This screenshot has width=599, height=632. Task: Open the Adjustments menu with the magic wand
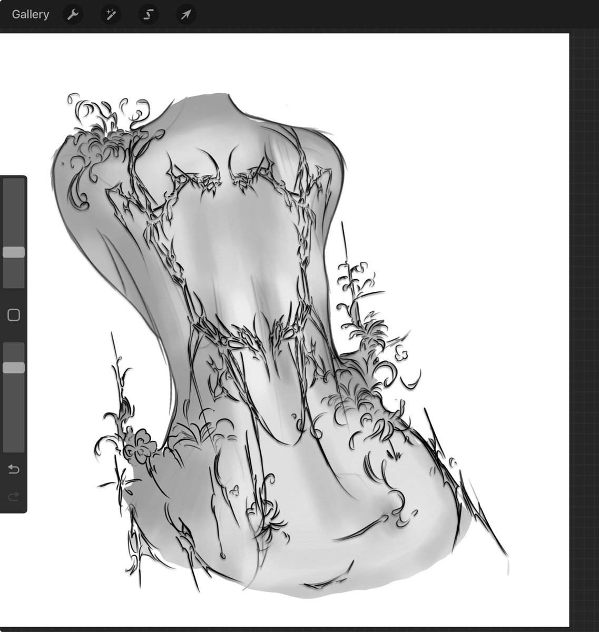tap(111, 15)
